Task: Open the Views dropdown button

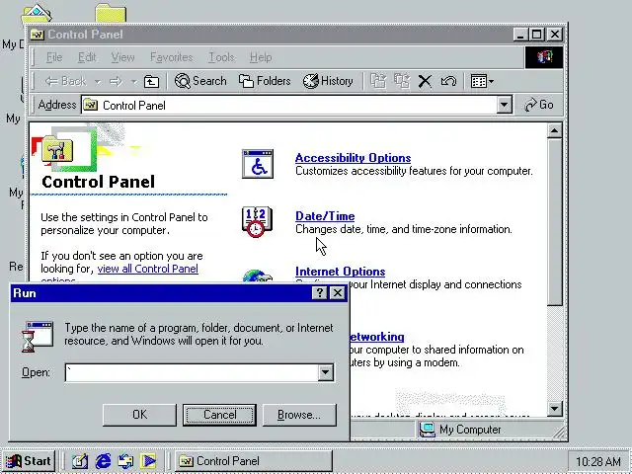Action: click(x=482, y=81)
